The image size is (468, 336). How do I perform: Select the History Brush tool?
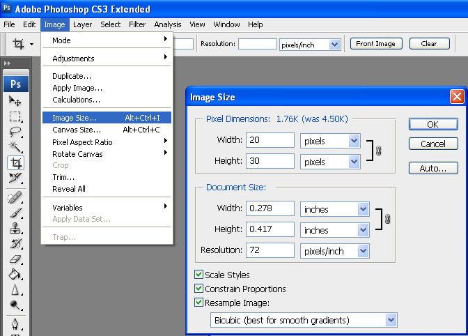(15, 244)
